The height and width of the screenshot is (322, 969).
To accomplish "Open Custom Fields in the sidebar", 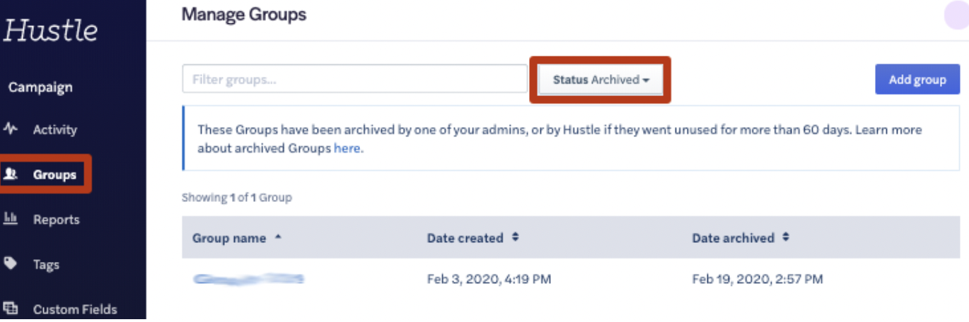I will (75, 309).
